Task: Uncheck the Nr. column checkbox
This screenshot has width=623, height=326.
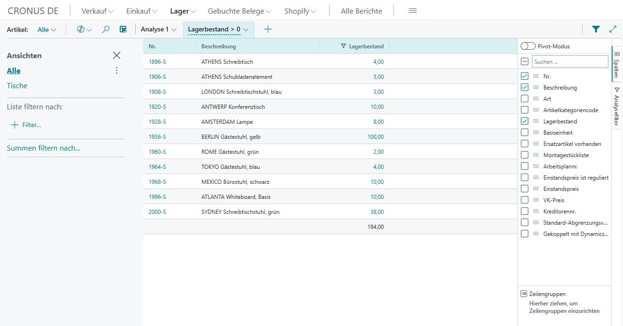Action: pos(525,76)
